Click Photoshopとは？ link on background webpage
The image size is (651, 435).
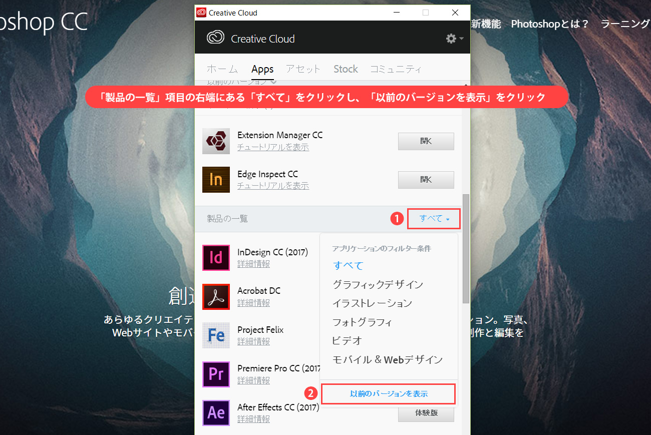coord(550,24)
